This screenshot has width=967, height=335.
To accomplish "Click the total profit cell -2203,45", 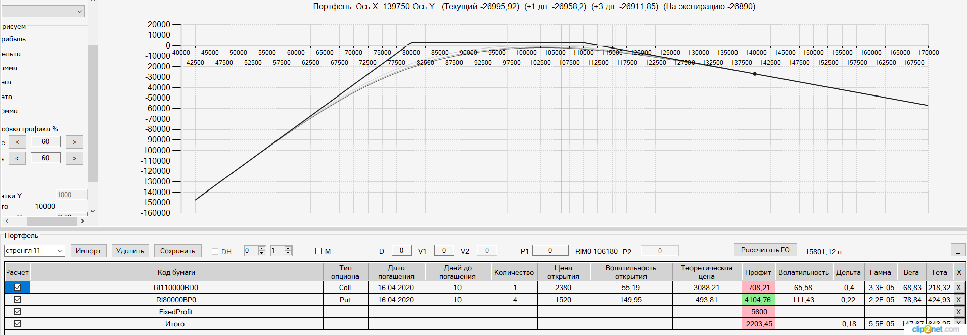I will pyautogui.click(x=758, y=324).
